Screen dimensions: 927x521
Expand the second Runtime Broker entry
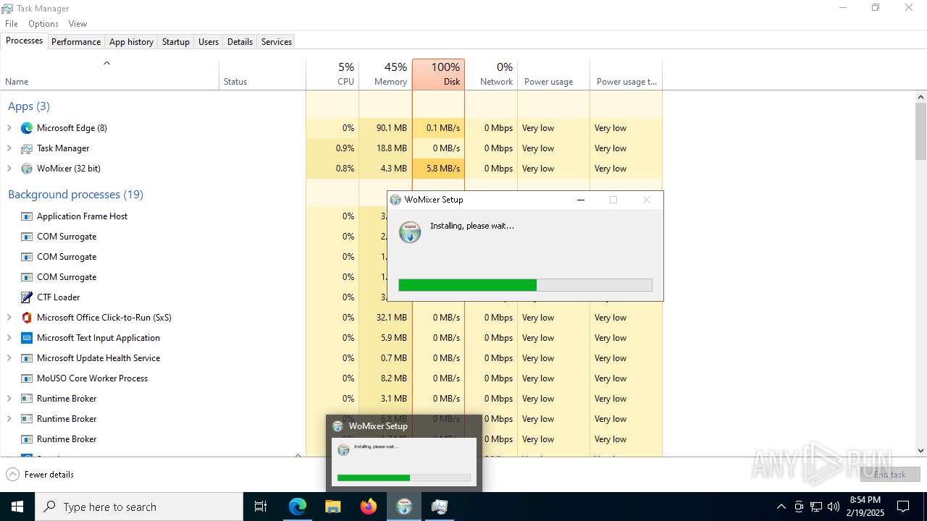[x=9, y=419]
